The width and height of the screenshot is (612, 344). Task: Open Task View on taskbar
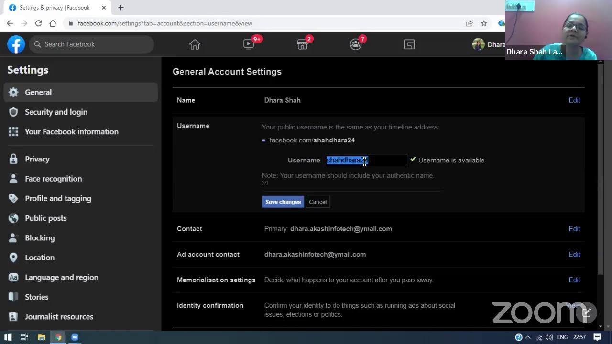[24, 337]
